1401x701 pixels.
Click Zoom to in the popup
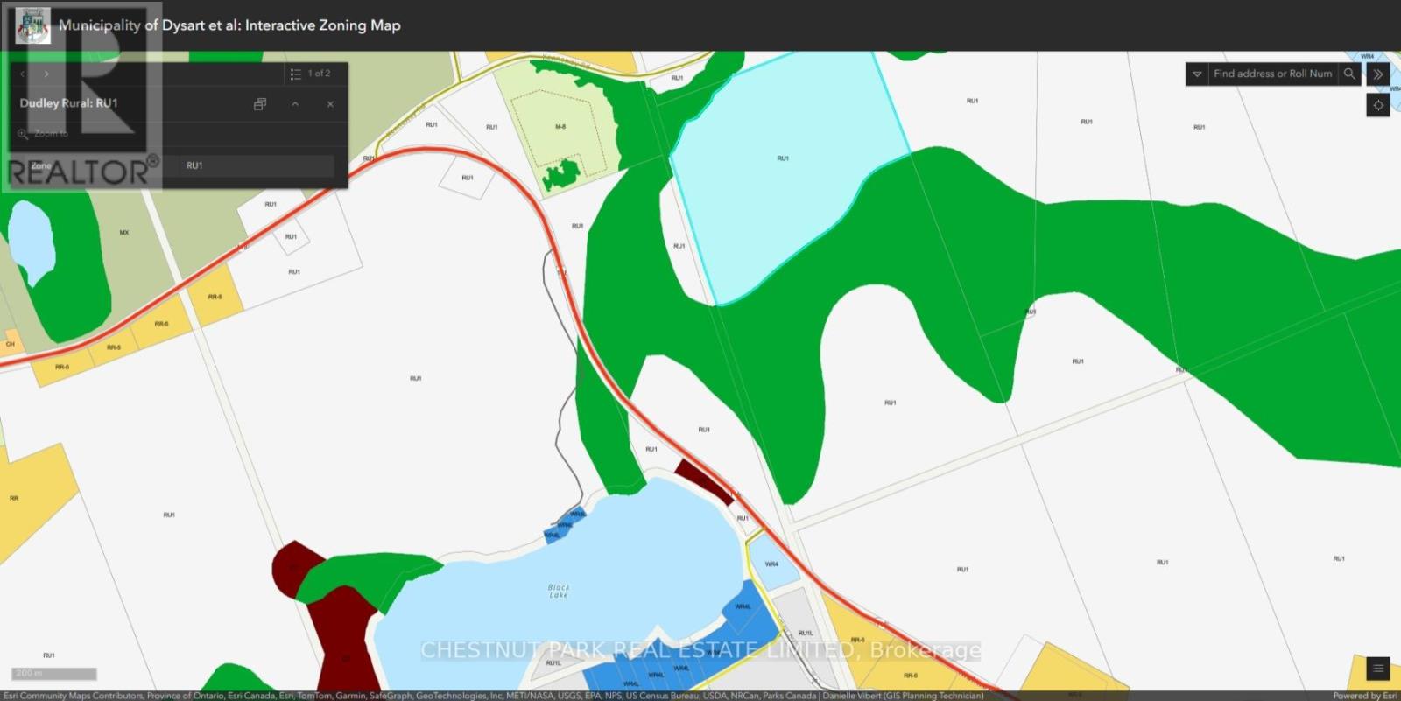point(43,133)
